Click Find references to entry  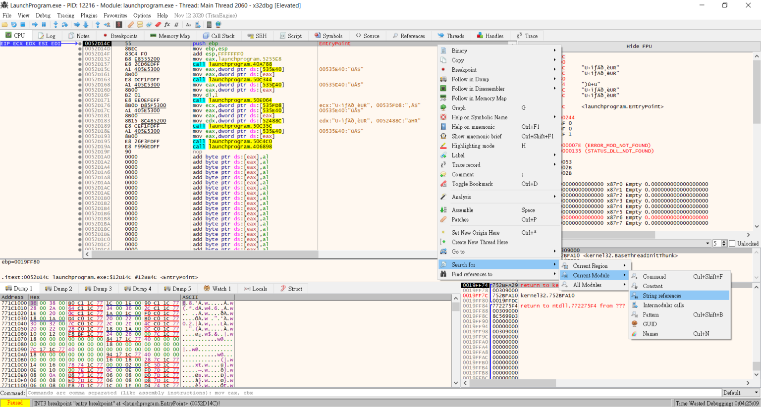[x=499, y=274]
